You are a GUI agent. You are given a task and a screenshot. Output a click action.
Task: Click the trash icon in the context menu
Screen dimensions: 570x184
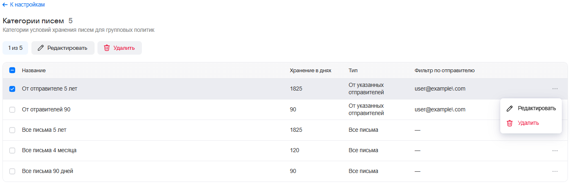(x=510, y=123)
